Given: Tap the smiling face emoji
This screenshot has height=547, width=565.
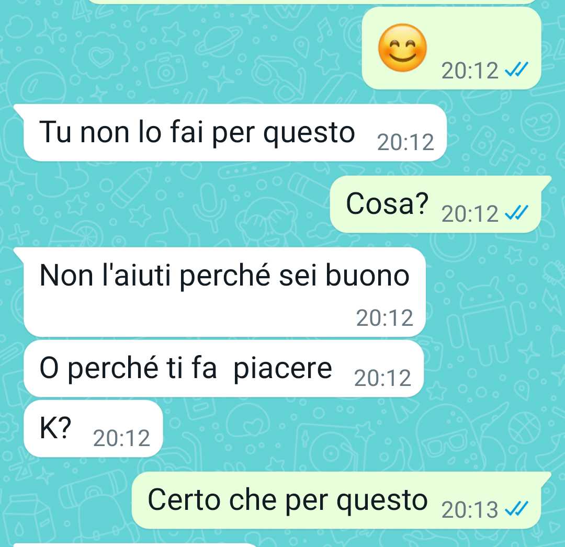Looking at the screenshot, I should 402,48.
